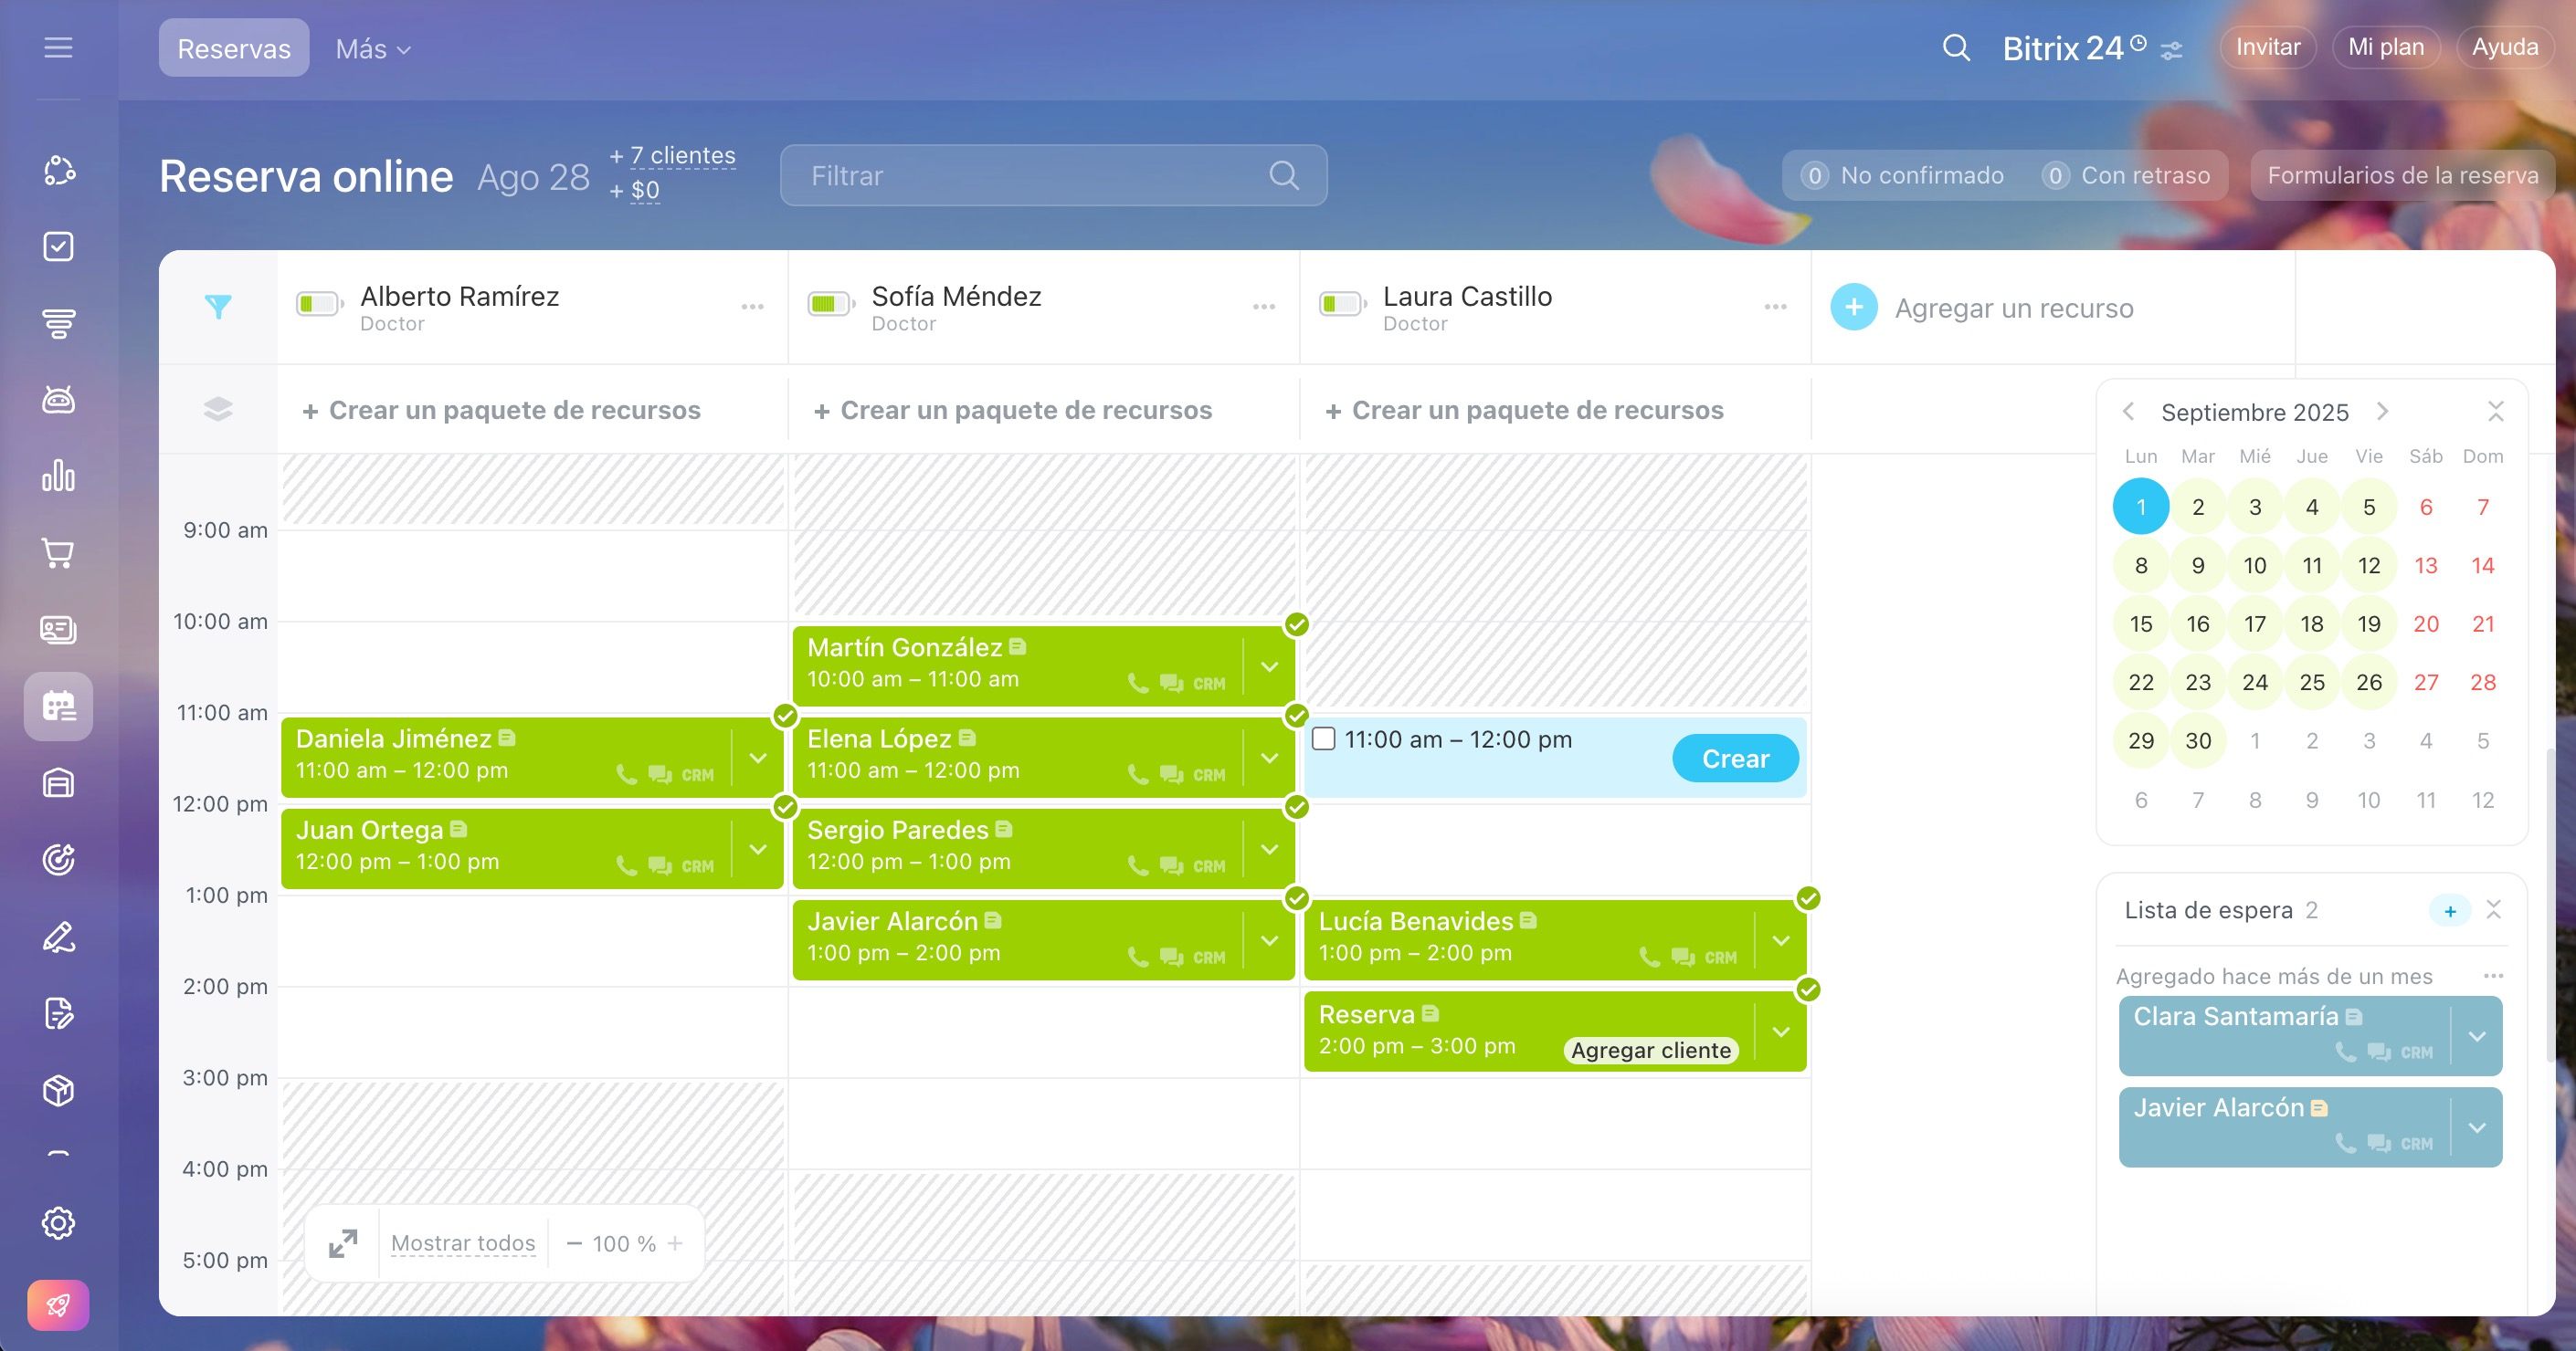Click the funnel filter icon beside resources
Image resolution: width=2576 pixels, height=1351 pixels.
click(218, 307)
